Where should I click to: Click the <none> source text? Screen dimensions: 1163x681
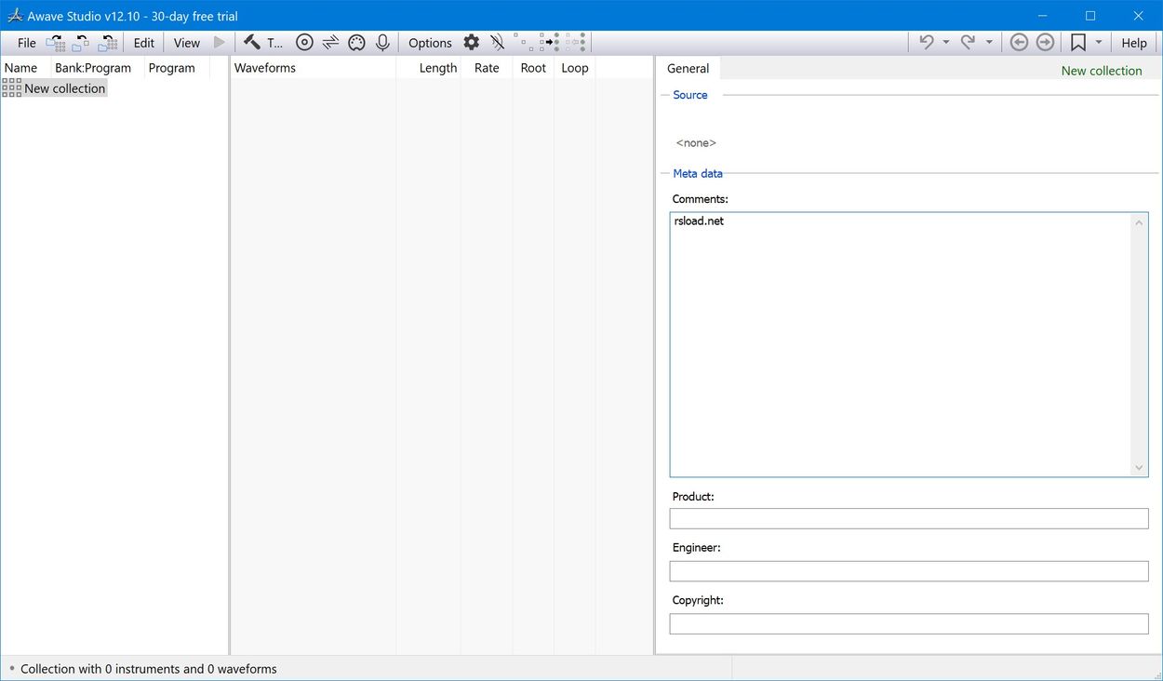pos(696,143)
